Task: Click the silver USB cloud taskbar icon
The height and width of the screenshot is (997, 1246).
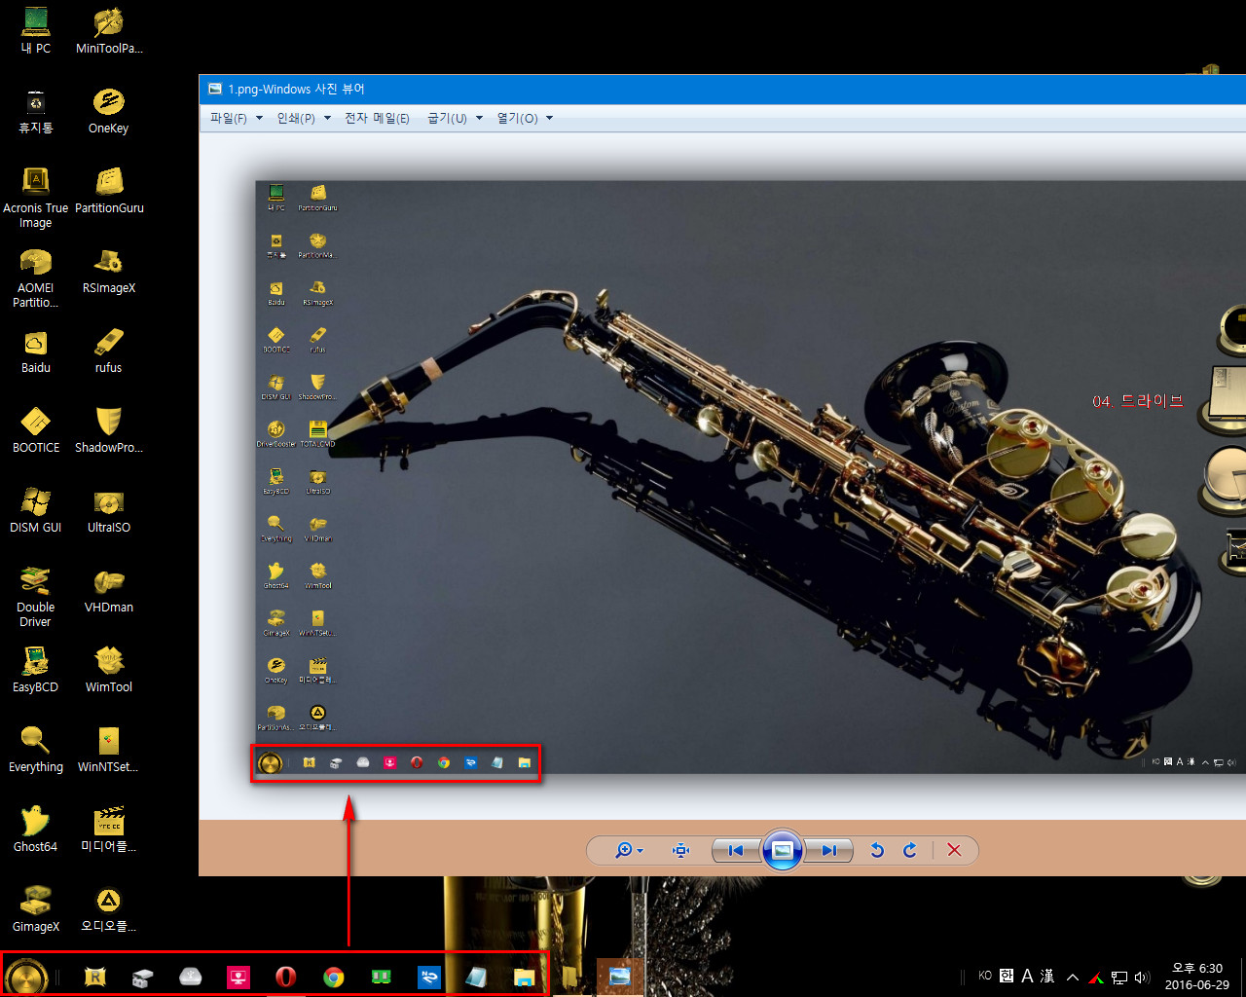Action: click(190, 977)
